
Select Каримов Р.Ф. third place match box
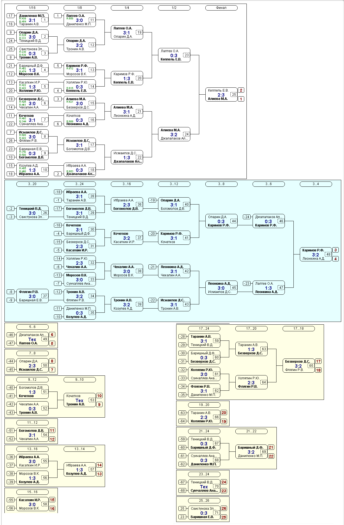pos(316,254)
